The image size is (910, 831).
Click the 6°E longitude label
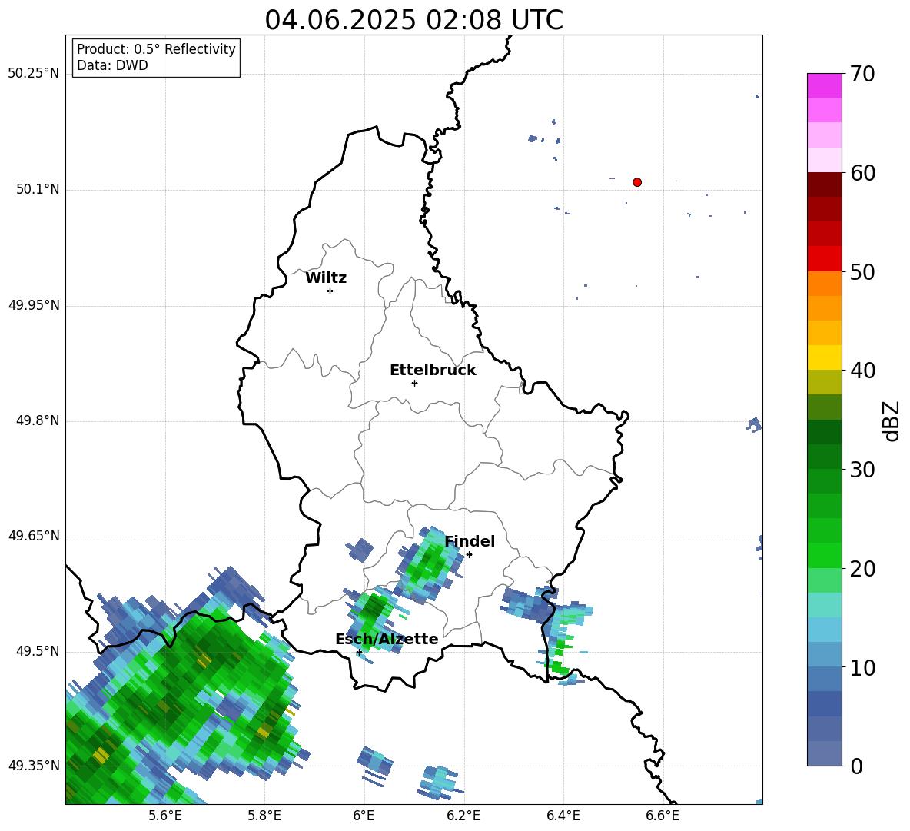tap(364, 816)
